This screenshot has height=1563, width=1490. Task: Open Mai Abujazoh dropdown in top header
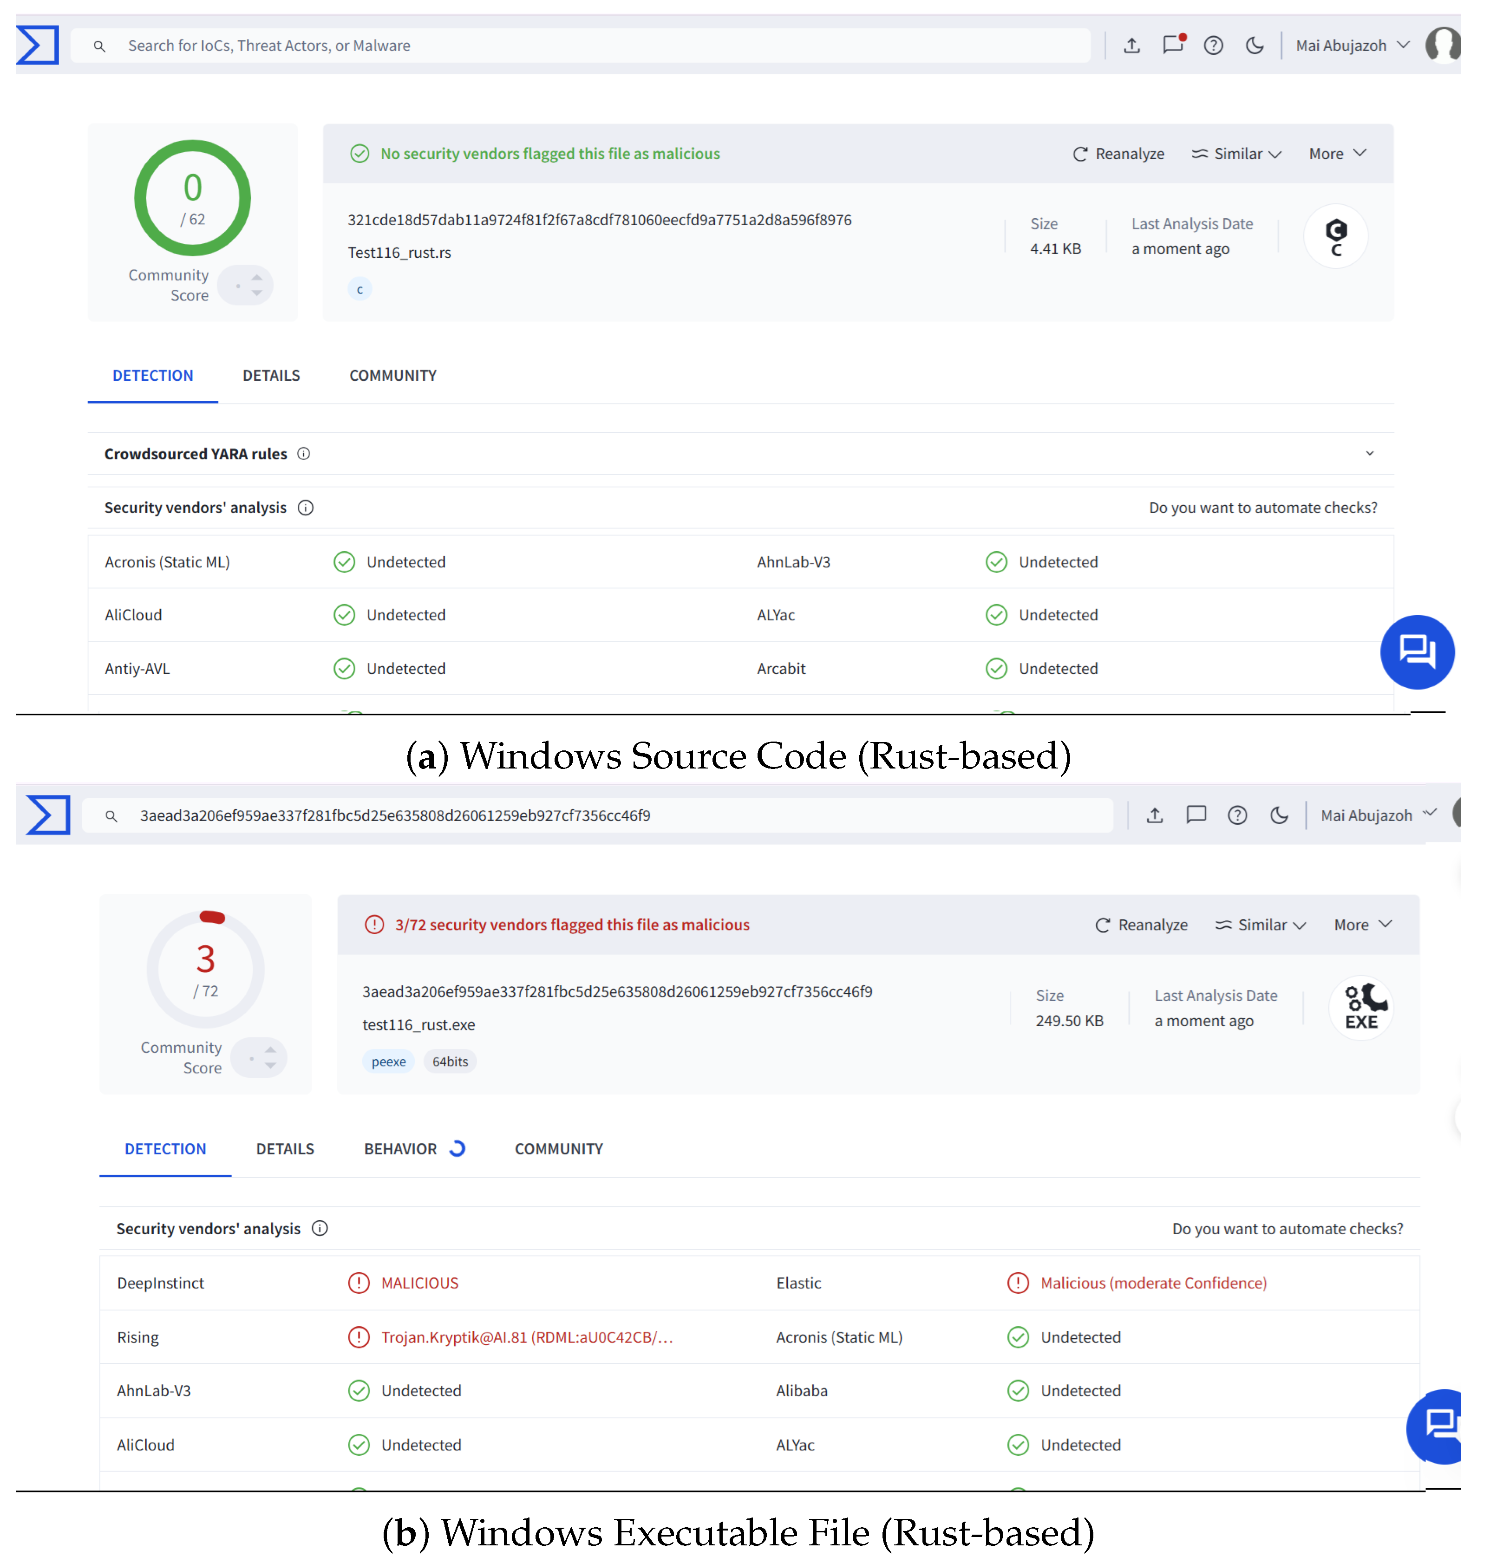tap(1353, 45)
